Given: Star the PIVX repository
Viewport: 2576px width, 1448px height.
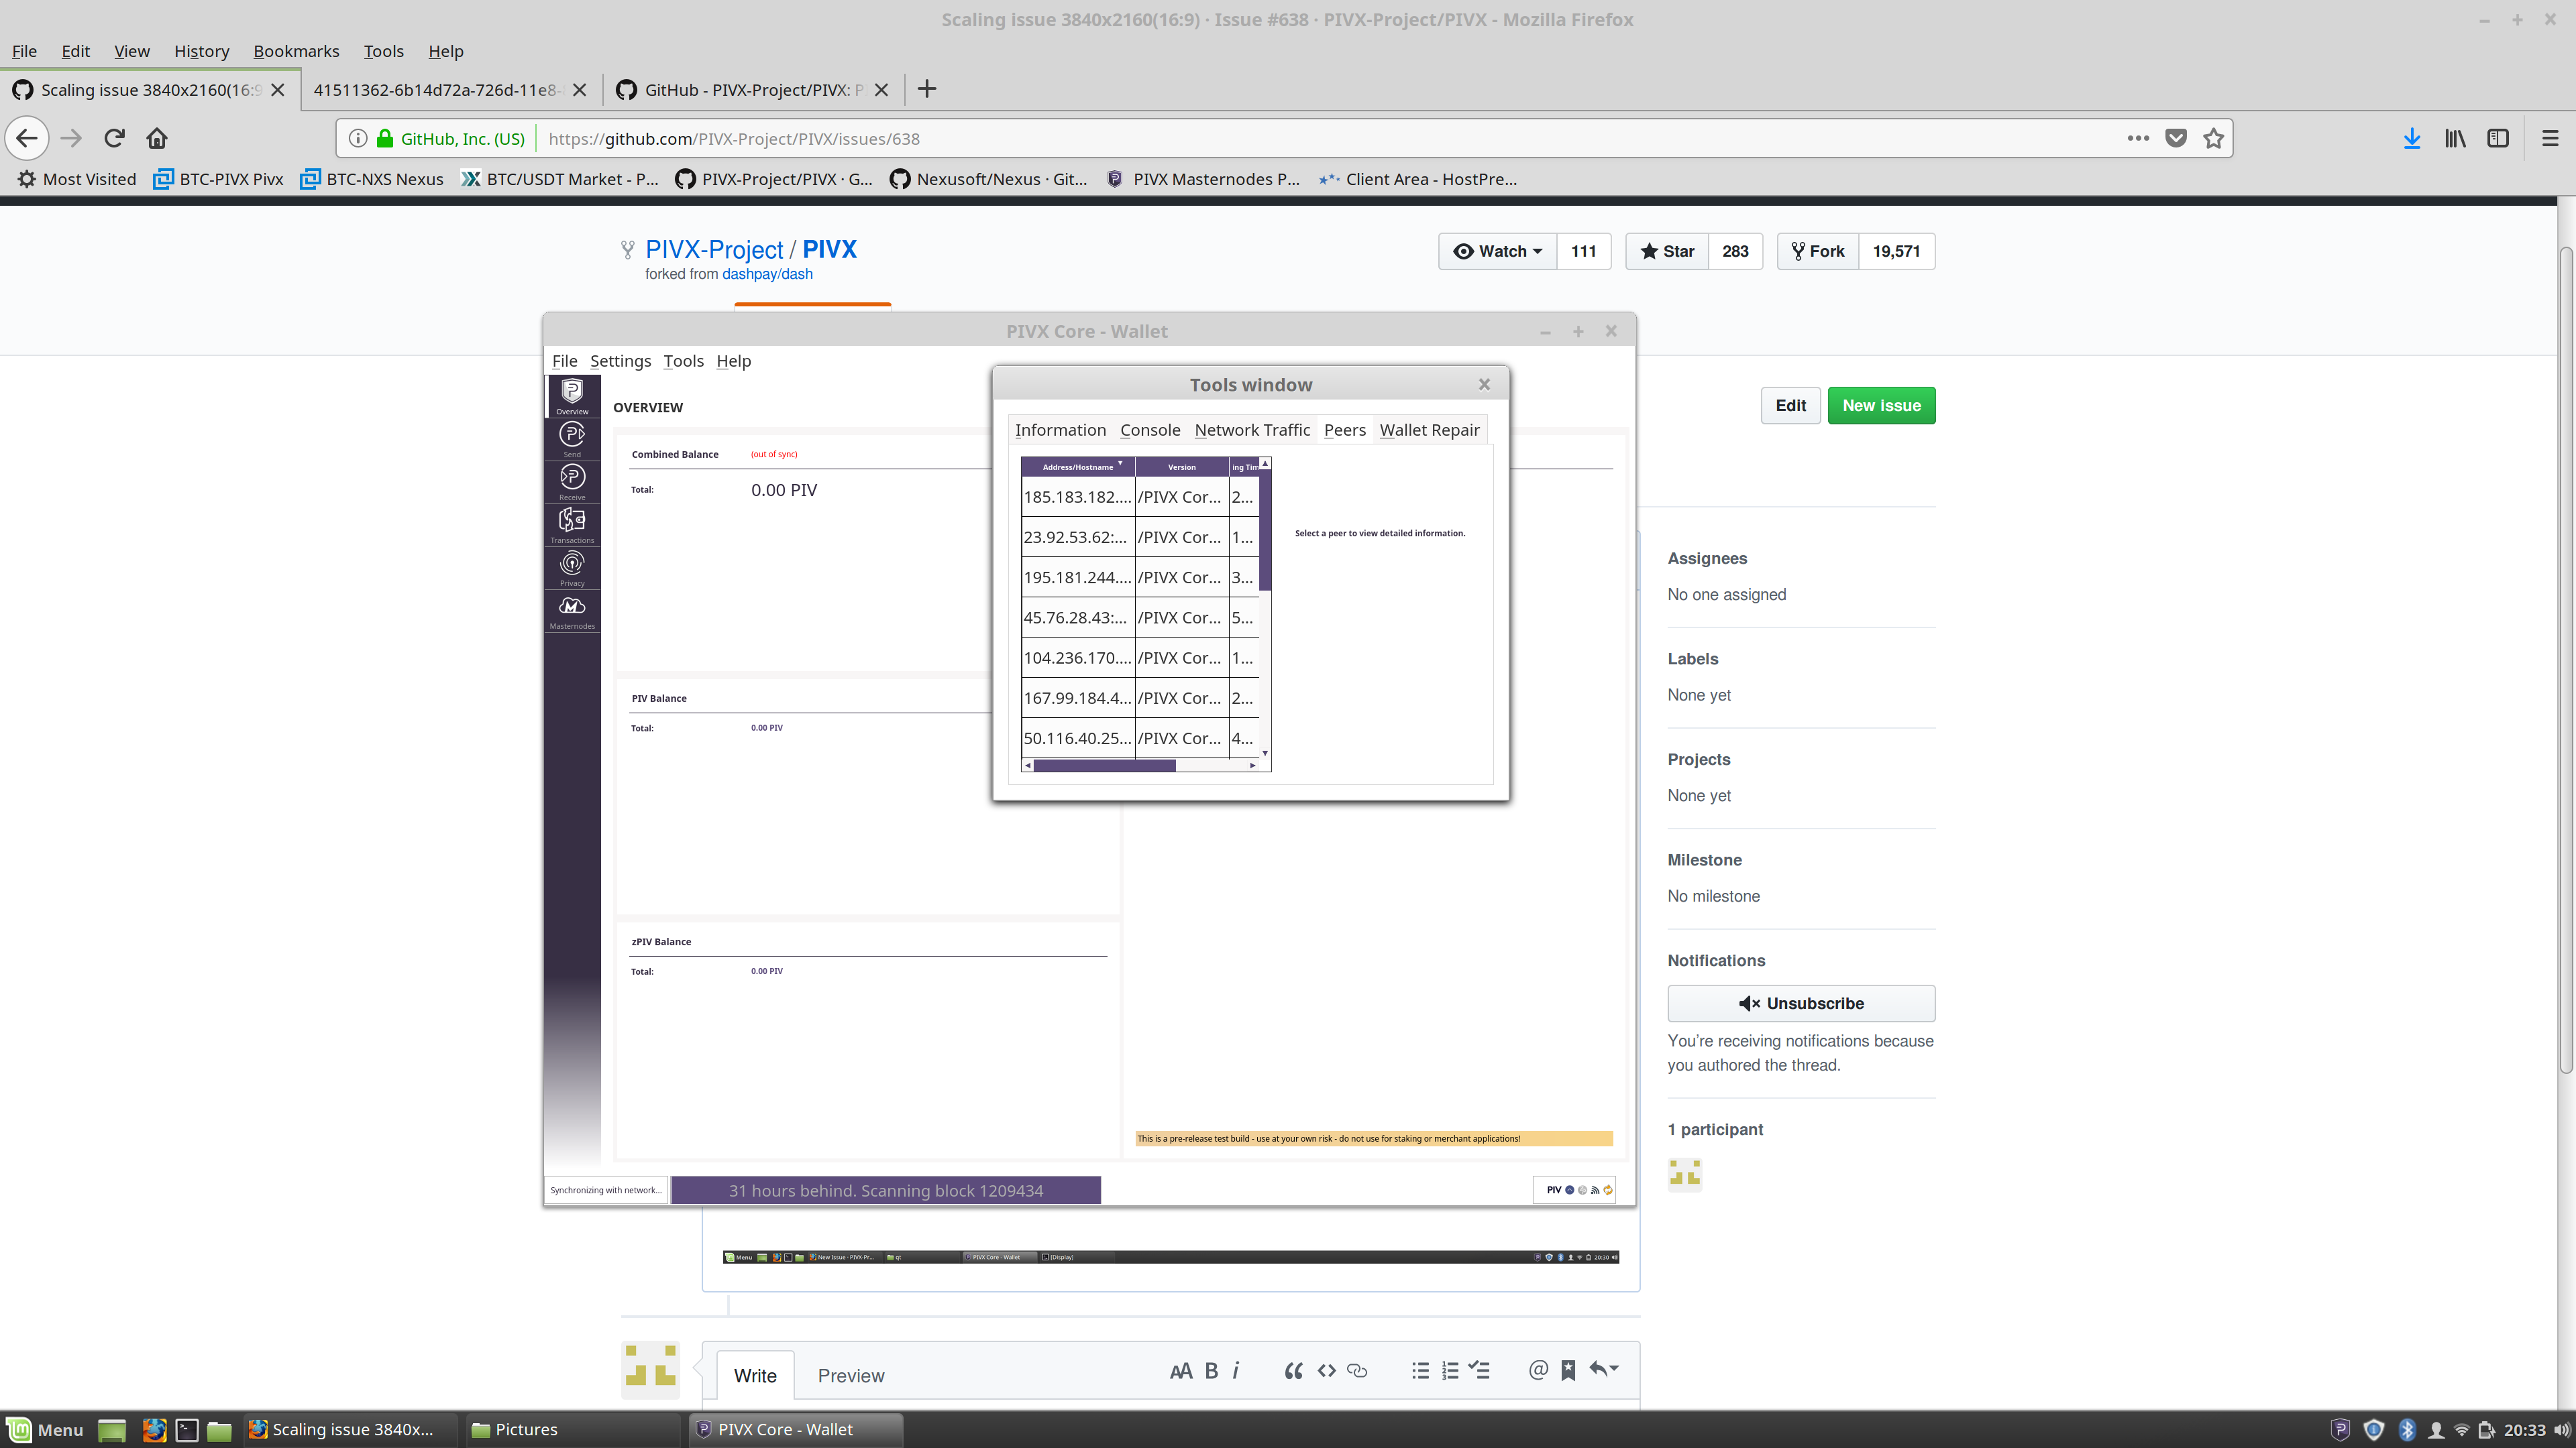Looking at the screenshot, I should click(x=1667, y=251).
